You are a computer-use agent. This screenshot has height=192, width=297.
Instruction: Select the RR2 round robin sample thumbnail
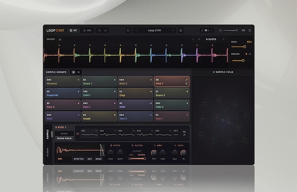click(108, 133)
